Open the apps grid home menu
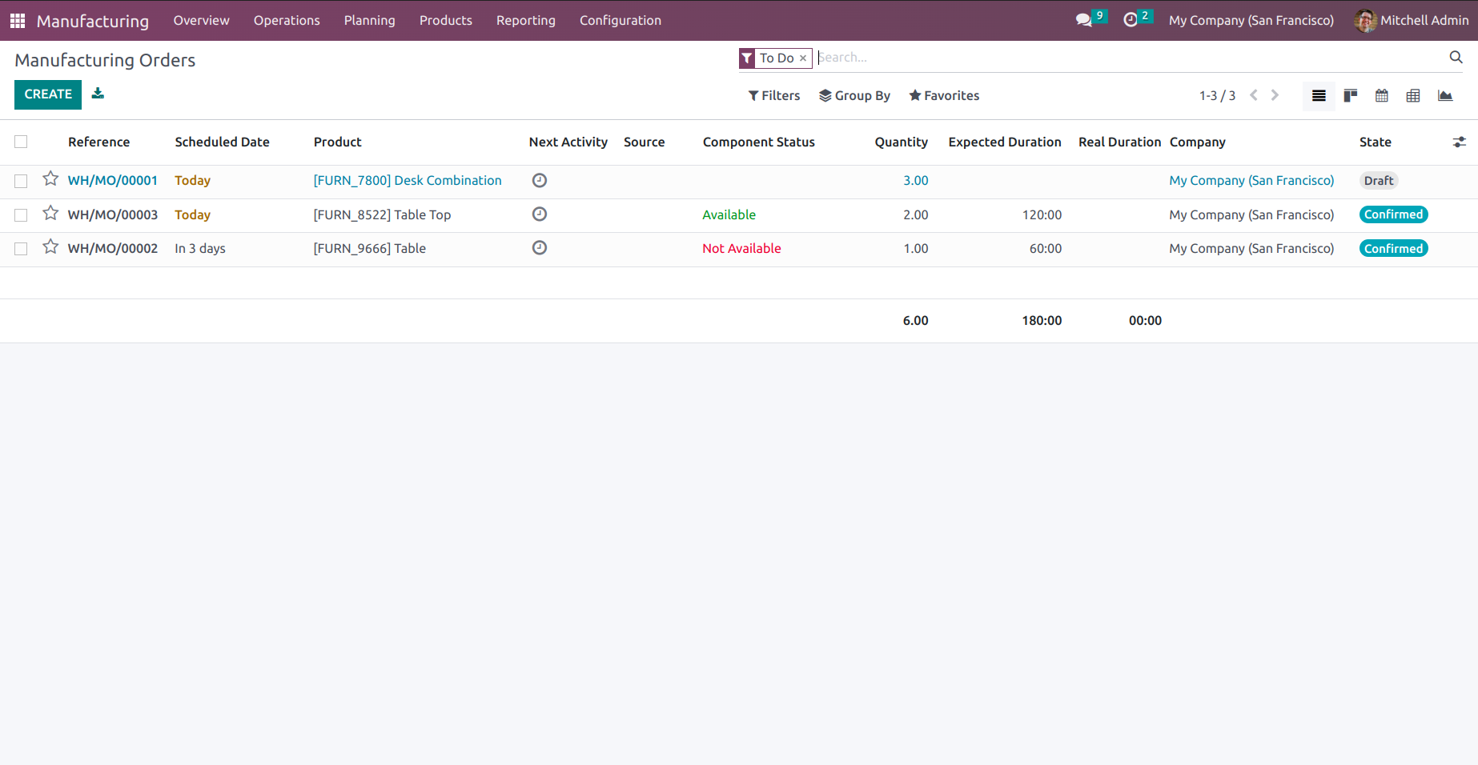Viewport: 1478px width, 765px height. click(18, 21)
